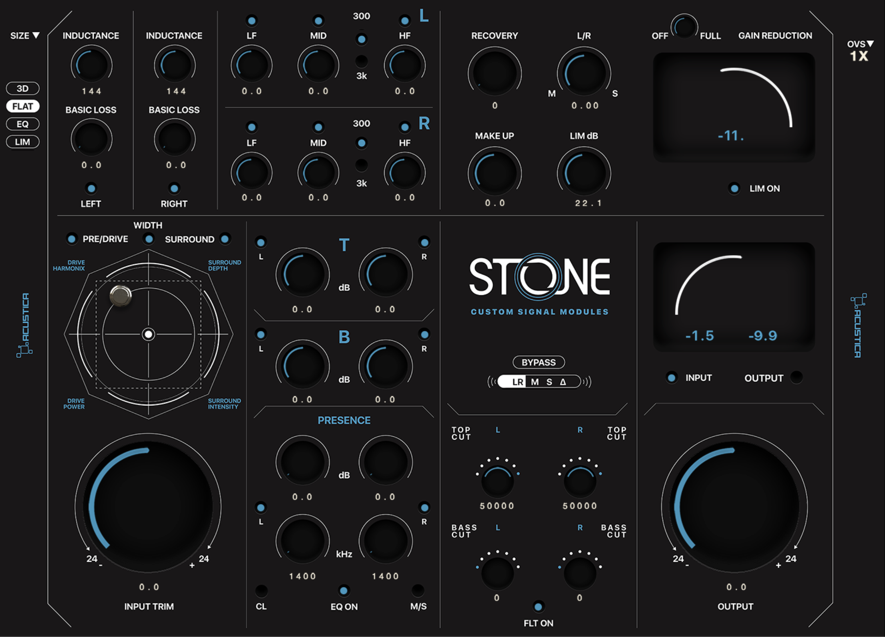Image resolution: width=885 pixels, height=637 pixels.
Task: Click the TOP CUT R knob
Action: point(580,481)
